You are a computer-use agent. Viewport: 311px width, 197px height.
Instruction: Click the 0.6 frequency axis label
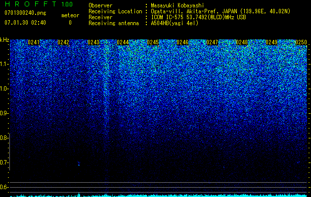point(3,187)
